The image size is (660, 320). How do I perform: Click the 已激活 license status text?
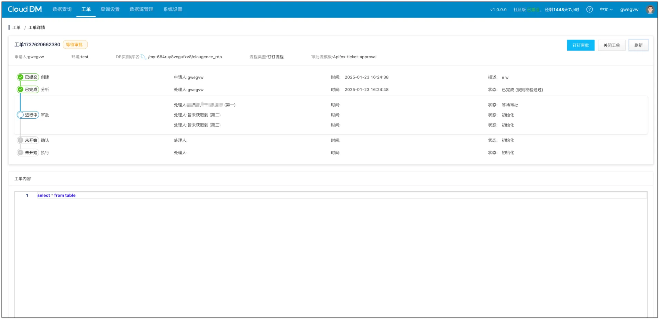(x=533, y=10)
